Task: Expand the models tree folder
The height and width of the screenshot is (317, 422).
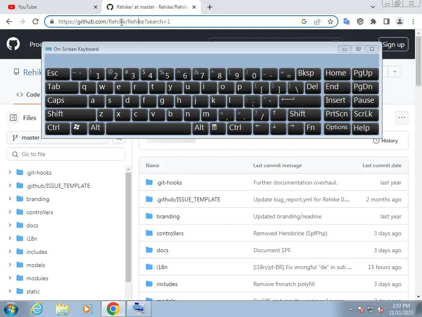Action: click(10, 265)
